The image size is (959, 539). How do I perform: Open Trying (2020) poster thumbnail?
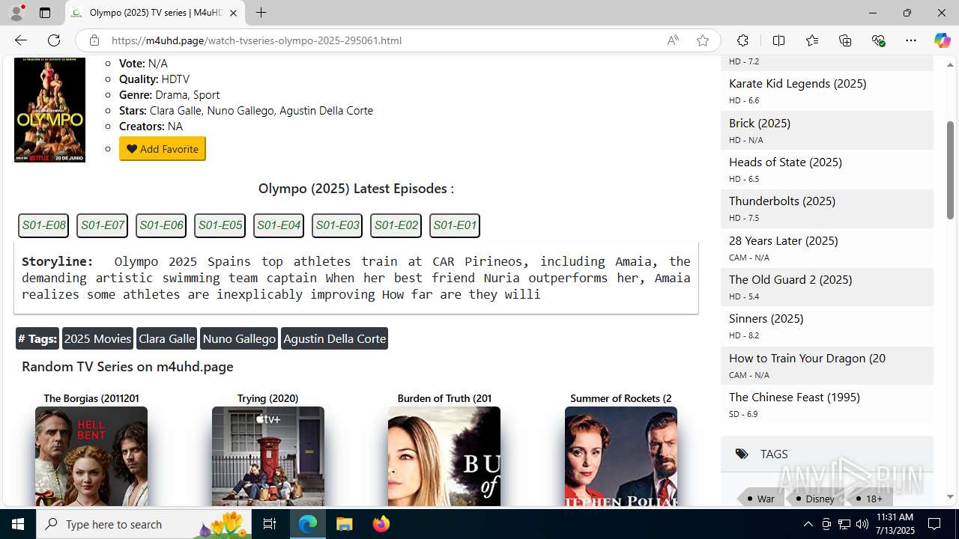point(268,457)
